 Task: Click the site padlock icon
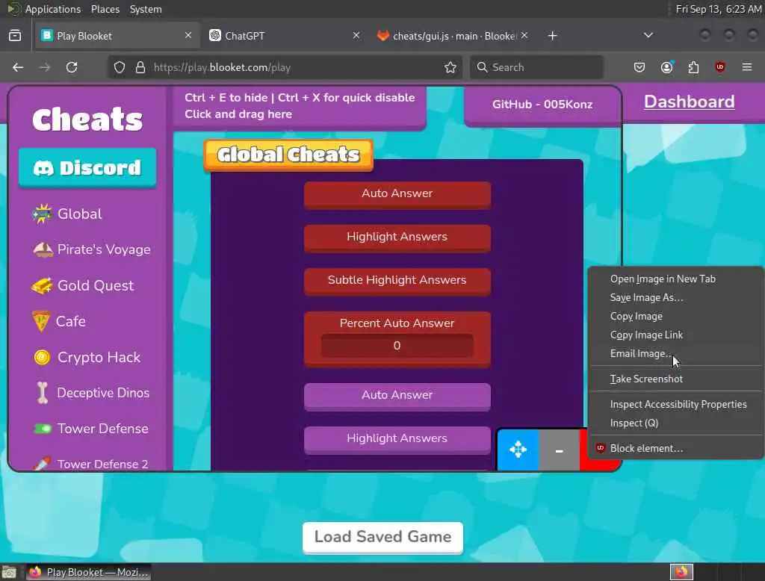coord(140,67)
